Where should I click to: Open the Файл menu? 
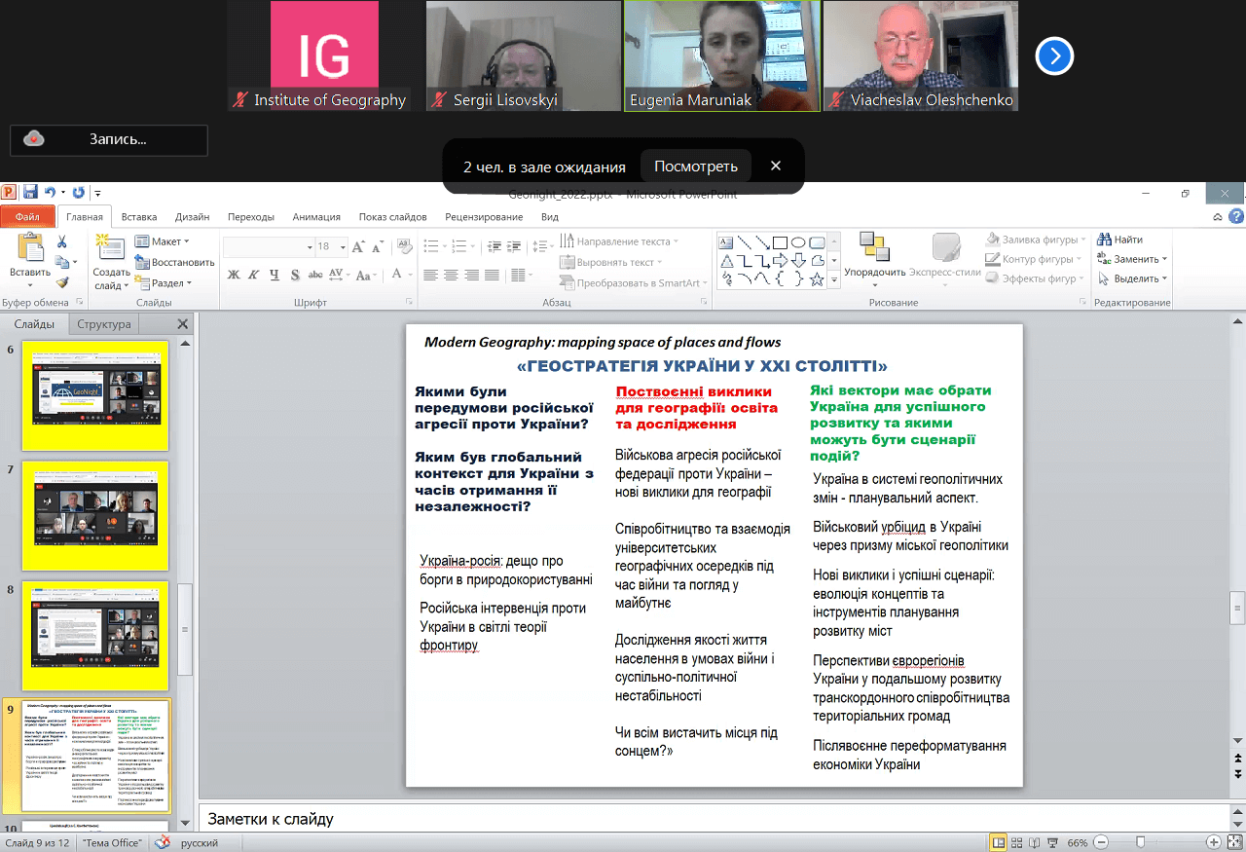coord(27,217)
